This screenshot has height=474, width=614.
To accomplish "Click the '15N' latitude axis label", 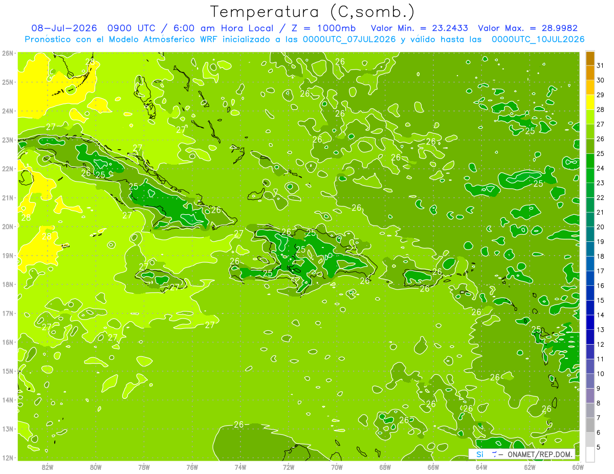I will (8, 371).
